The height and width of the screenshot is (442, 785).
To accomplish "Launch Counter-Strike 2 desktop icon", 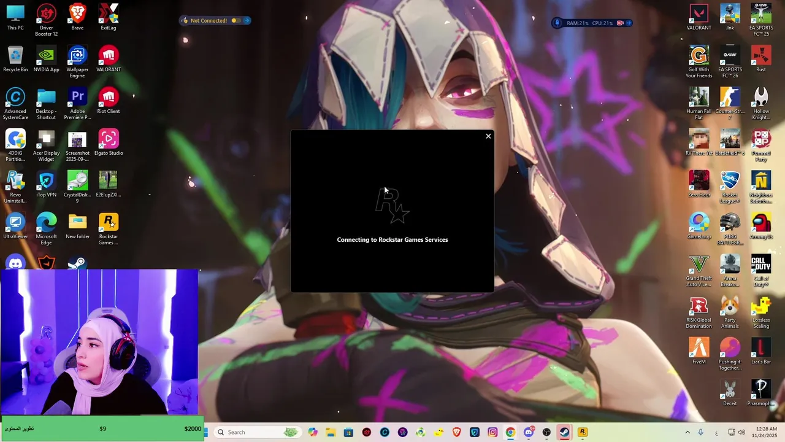I will click(730, 104).
